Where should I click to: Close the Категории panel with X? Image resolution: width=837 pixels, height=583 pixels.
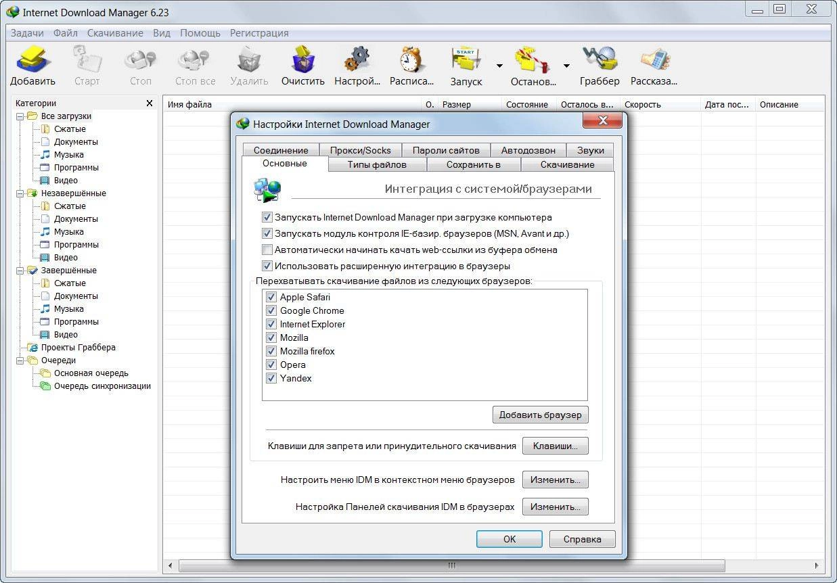pyautogui.click(x=150, y=103)
